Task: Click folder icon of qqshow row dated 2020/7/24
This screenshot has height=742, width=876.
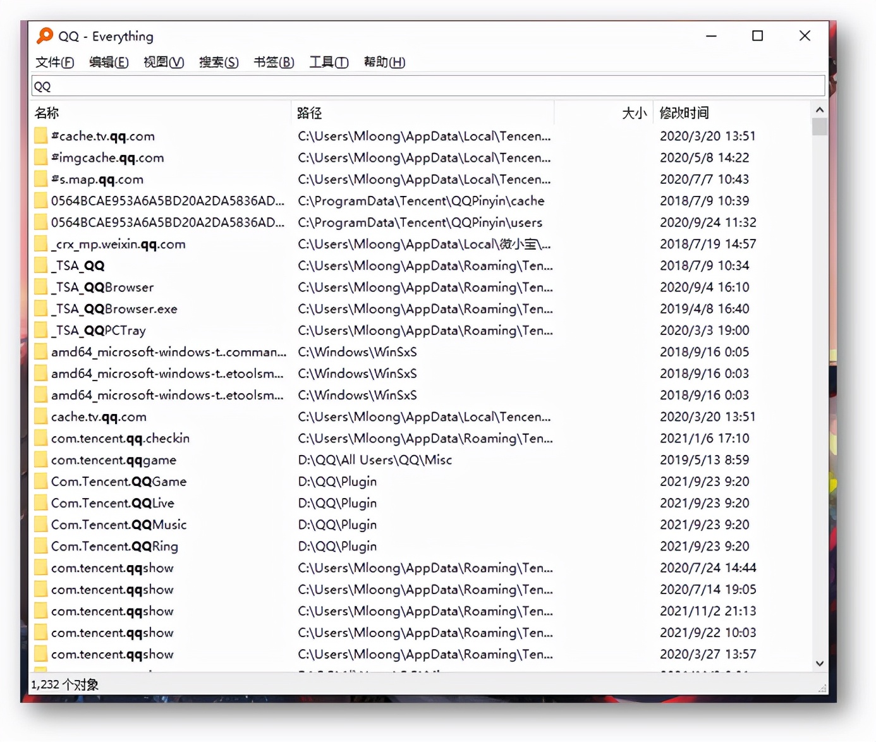Action: [40, 568]
